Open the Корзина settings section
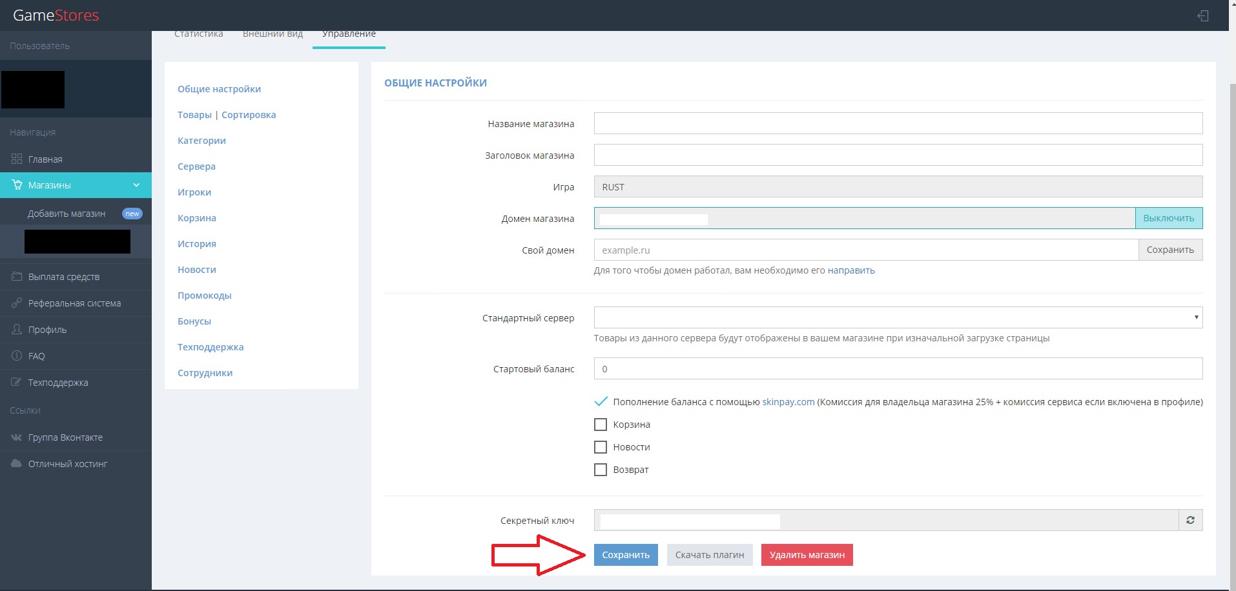Viewport: 1236px width, 591px height. point(197,218)
